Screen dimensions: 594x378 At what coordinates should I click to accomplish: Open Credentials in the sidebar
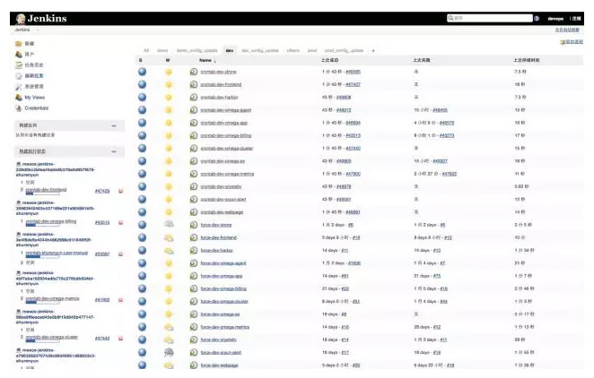tap(37, 108)
